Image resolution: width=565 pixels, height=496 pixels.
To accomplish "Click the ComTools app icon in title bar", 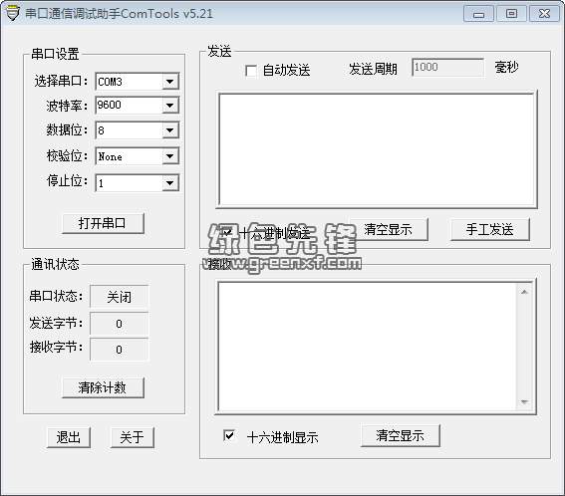I will 13,13.
